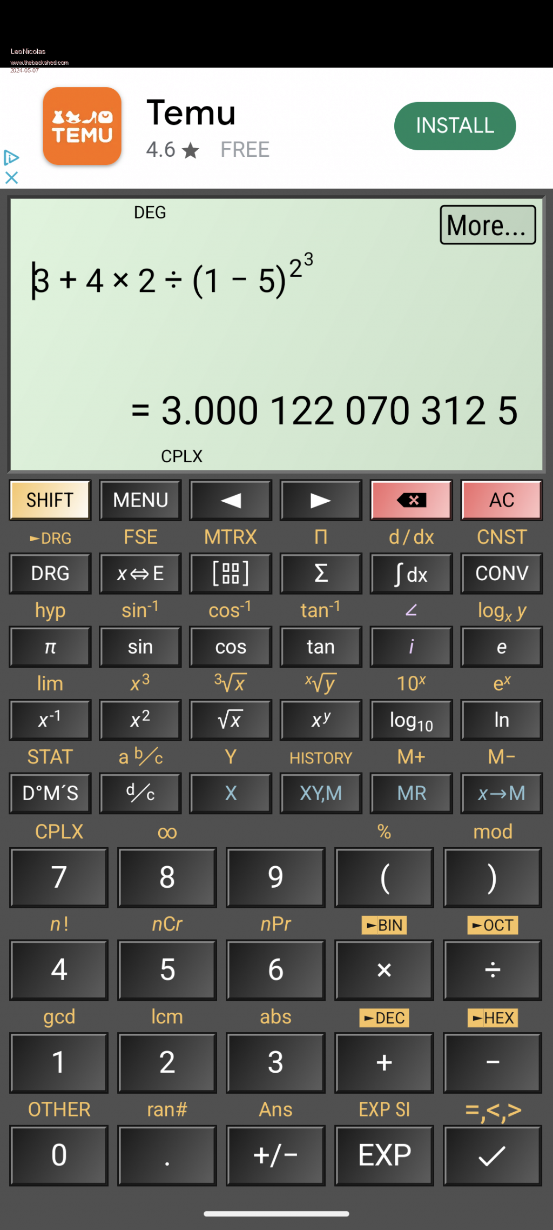Tap the sigma summation key
The height and width of the screenshot is (1230, 553).
(x=321, y=574)
